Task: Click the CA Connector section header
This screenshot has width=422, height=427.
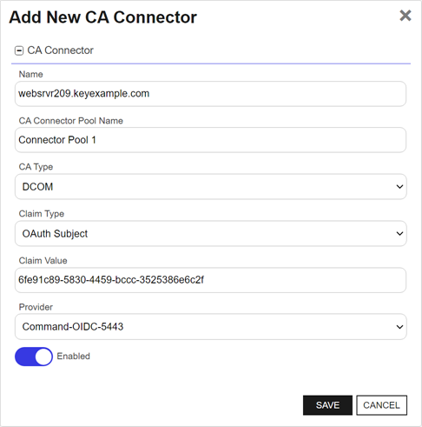Action: [x=60, y=50]
